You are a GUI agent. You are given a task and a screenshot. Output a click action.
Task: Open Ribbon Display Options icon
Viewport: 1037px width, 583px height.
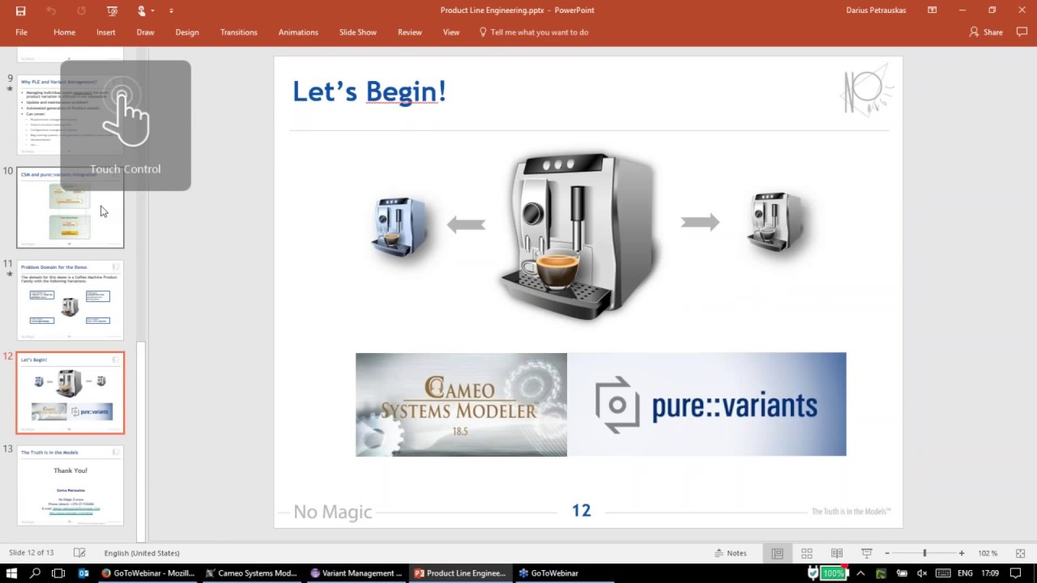pos(932,11)
